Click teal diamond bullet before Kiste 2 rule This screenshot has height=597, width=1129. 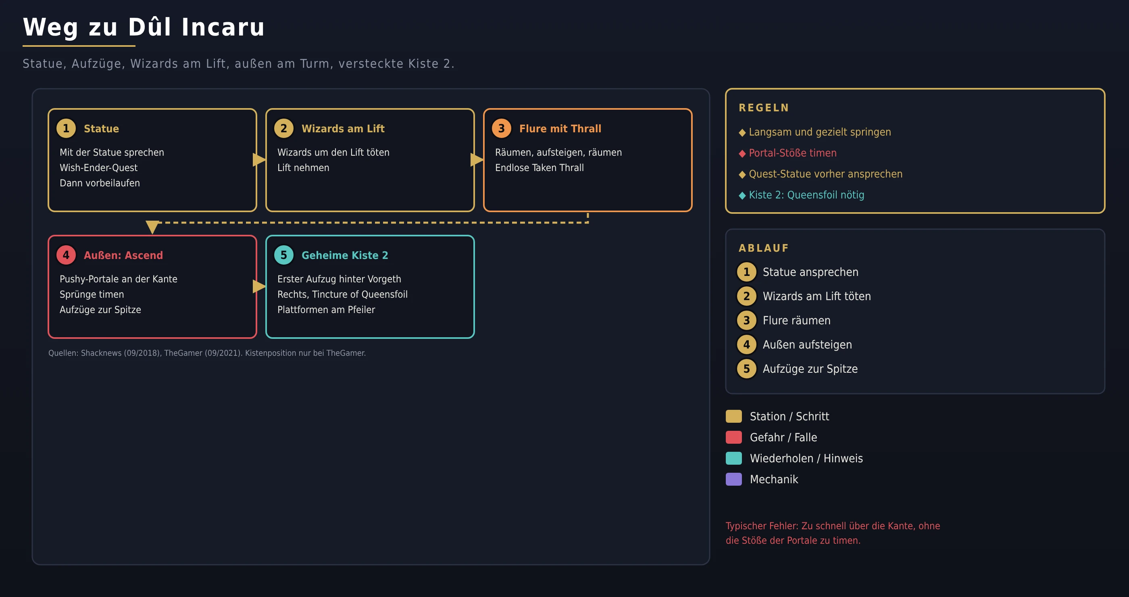coord(742,196)
